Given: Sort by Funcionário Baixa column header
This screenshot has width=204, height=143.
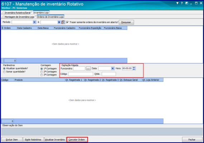Looking at the screenshot, I should pyautogui.click(x=115, y=28).
